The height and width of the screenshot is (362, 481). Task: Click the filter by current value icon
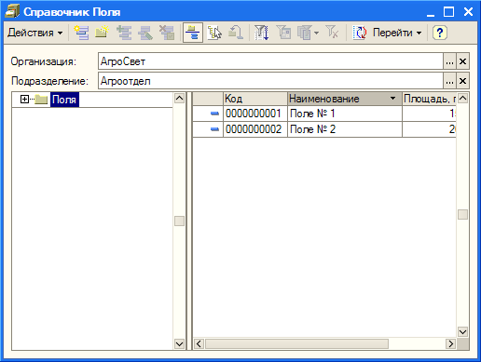tap(283, 33)
